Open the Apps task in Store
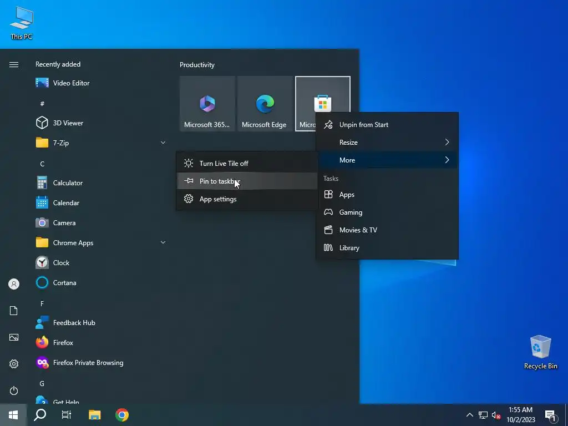This screenshot has height=426, width=568. point(387,195)
